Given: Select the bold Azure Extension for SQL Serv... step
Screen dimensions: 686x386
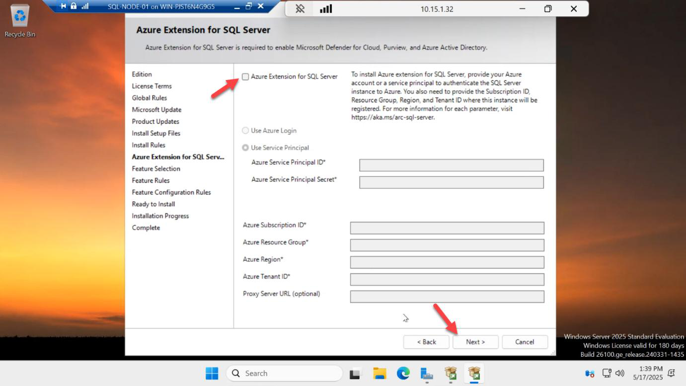Looking at the screenshot, I should point(178,157).
